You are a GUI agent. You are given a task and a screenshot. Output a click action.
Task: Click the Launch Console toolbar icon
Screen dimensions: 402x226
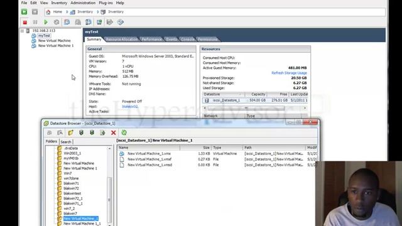[99, 22]
